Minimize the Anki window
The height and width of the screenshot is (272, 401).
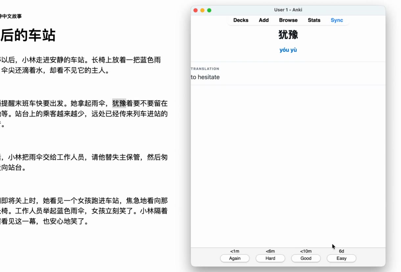coord(202,10)
